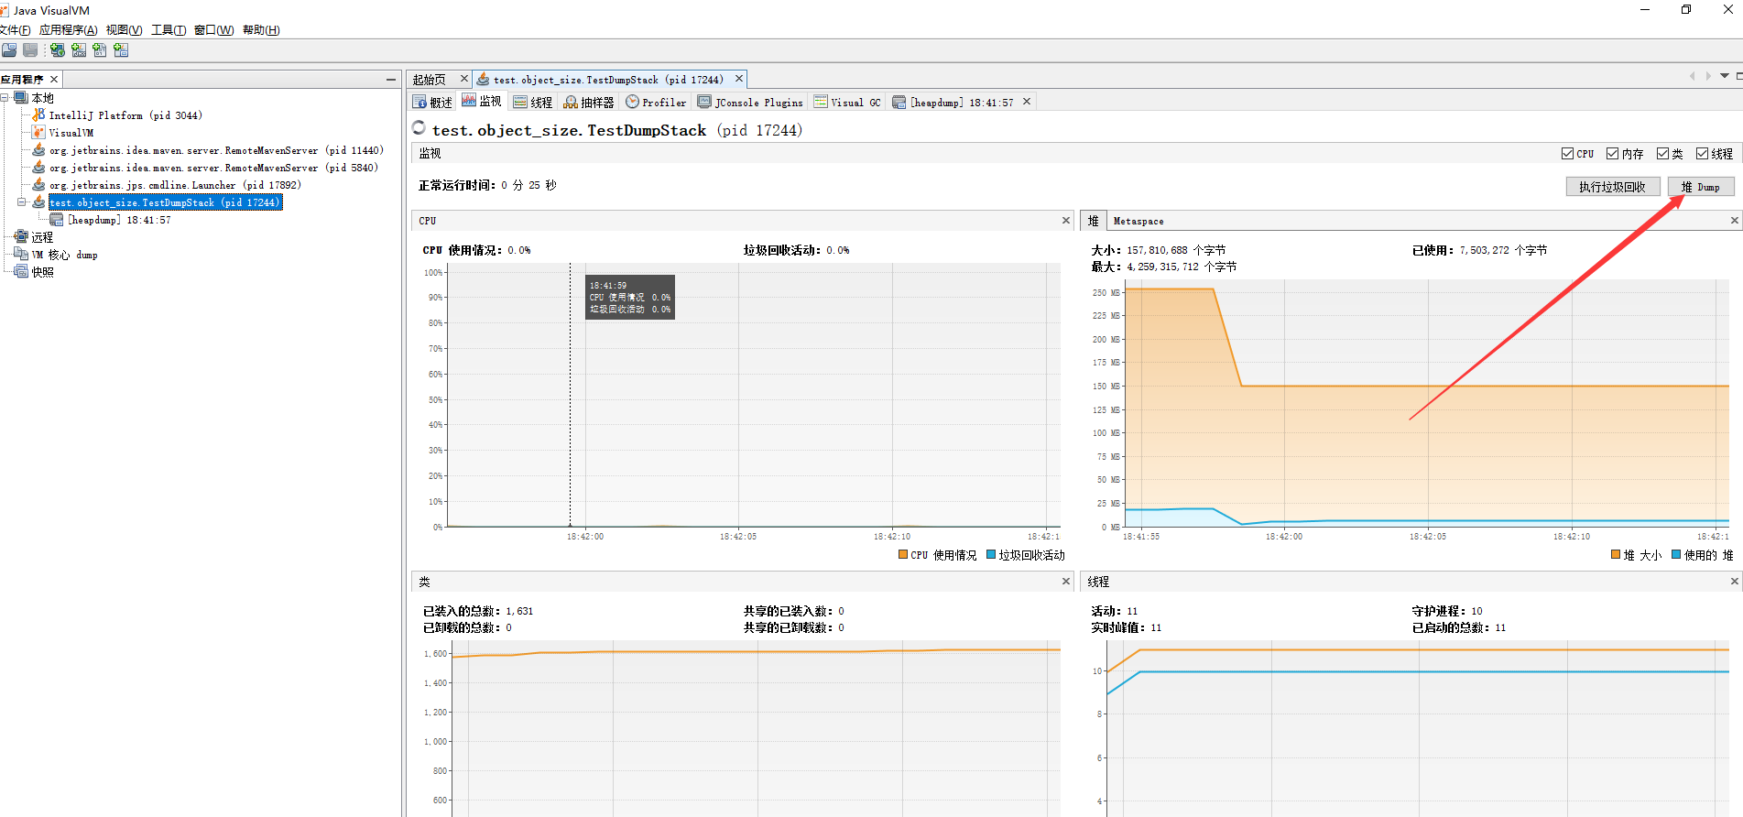Click the CPU 使用情况 orange legend swatch
Viewport: 1743px width, 817px height.
(x=903, y=554)
